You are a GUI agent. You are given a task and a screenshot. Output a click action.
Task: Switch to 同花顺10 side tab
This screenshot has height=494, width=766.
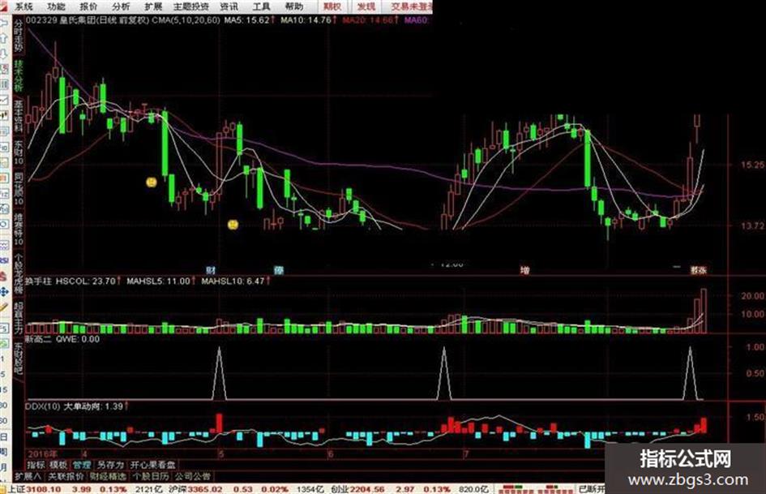pyautogui.click(x=19, y=188)
